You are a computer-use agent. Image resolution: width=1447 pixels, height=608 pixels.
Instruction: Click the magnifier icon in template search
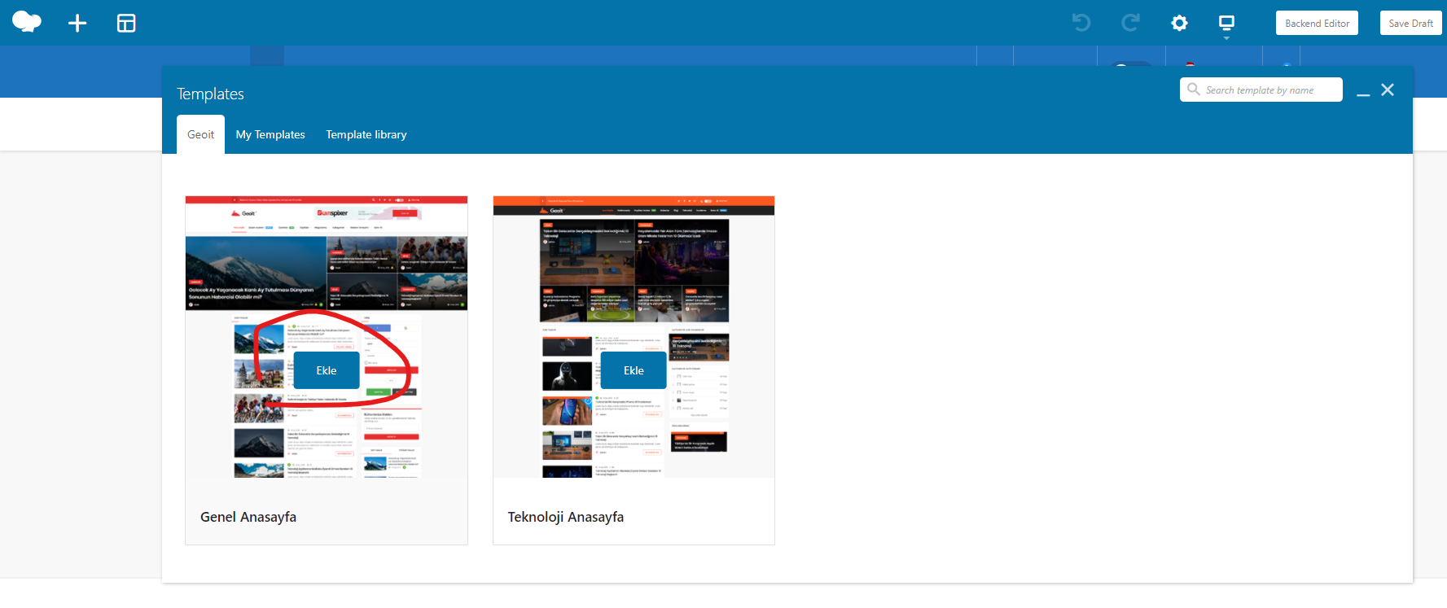[x=1194, y=90]
